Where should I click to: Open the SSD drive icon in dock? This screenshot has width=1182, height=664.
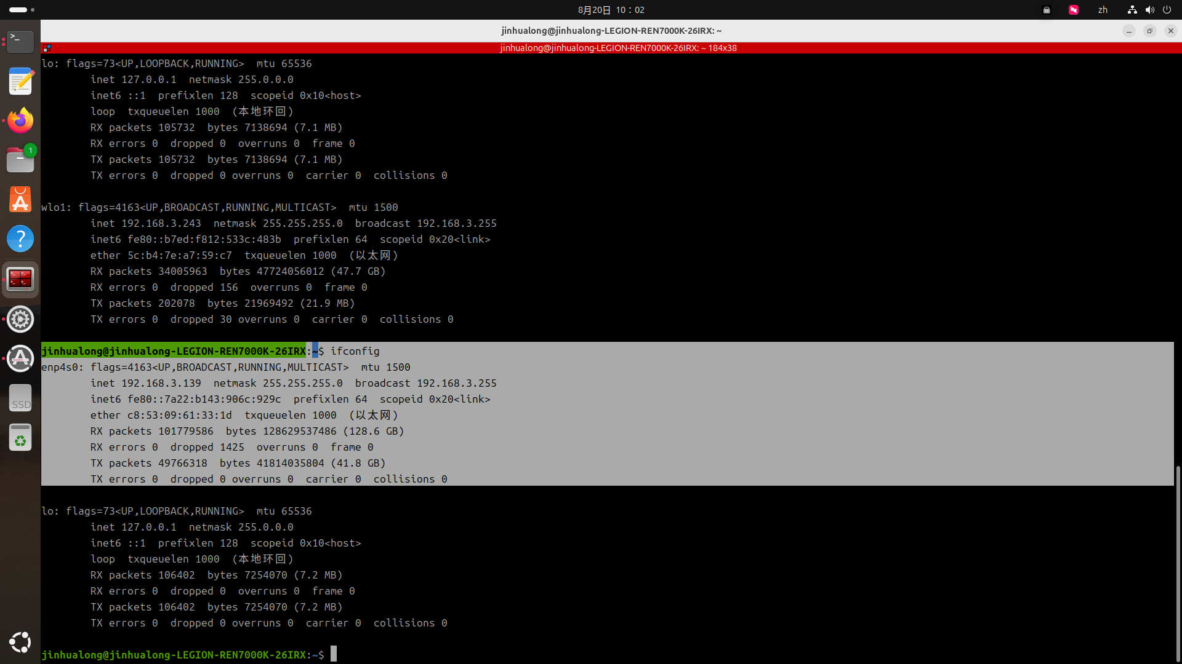coord(20,398)
